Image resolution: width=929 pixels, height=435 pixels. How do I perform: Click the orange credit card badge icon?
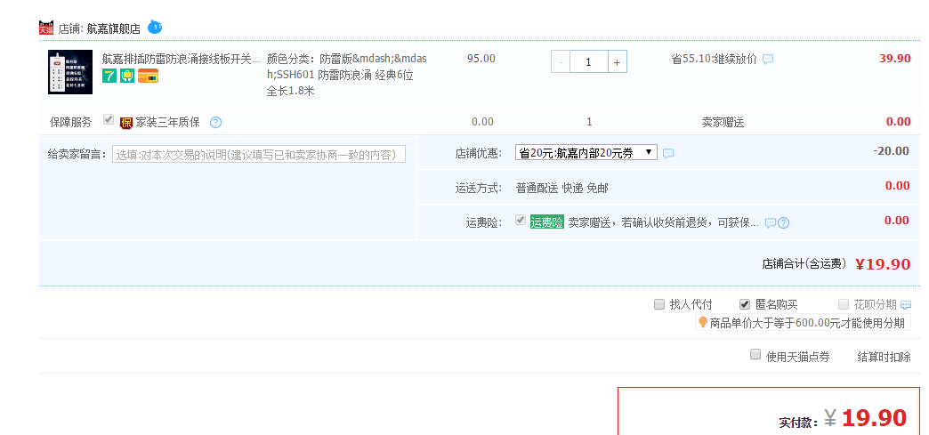click(x=148, y=76)
